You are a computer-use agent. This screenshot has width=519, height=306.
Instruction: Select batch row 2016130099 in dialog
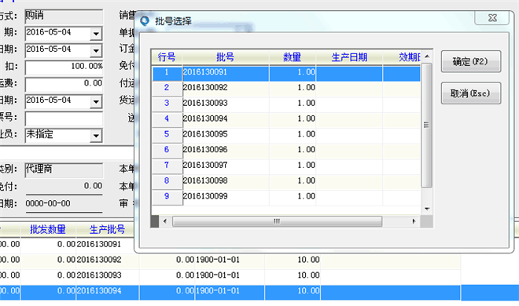(x=286, y=197)
